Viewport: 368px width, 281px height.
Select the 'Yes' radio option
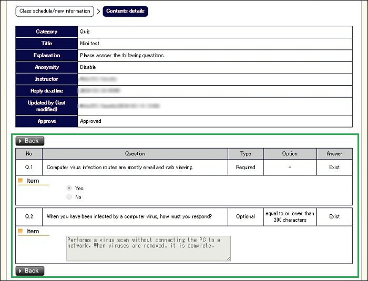tap(69, 188)
